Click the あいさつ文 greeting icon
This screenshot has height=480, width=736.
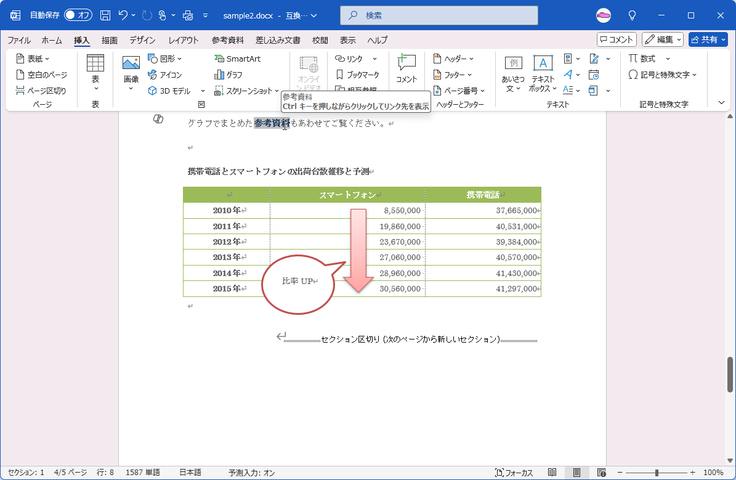[x=513, y=63]
